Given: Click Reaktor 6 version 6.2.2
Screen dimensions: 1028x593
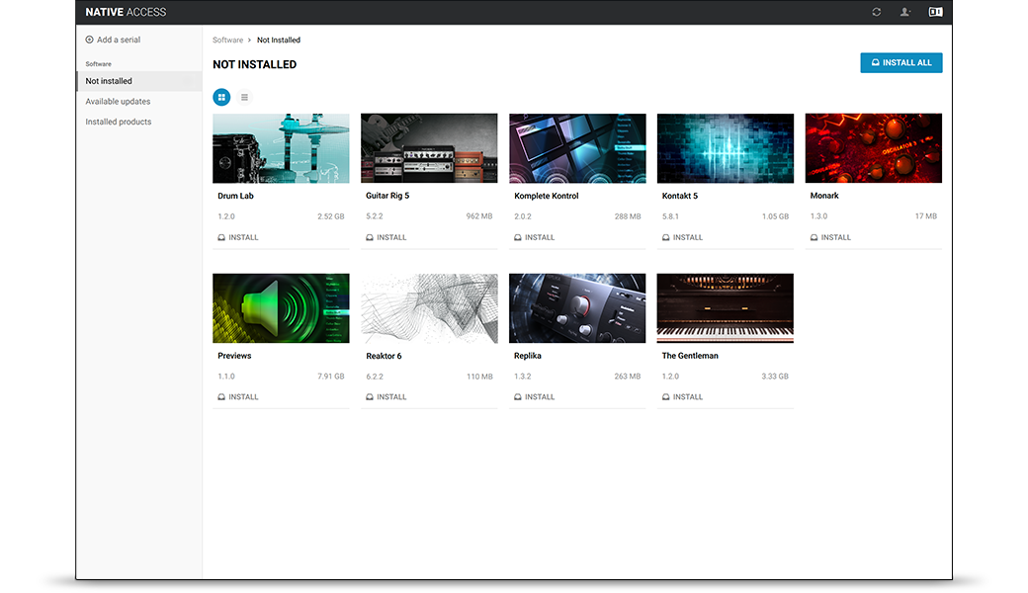Looking at the screenshot, I should pos(375,377).
